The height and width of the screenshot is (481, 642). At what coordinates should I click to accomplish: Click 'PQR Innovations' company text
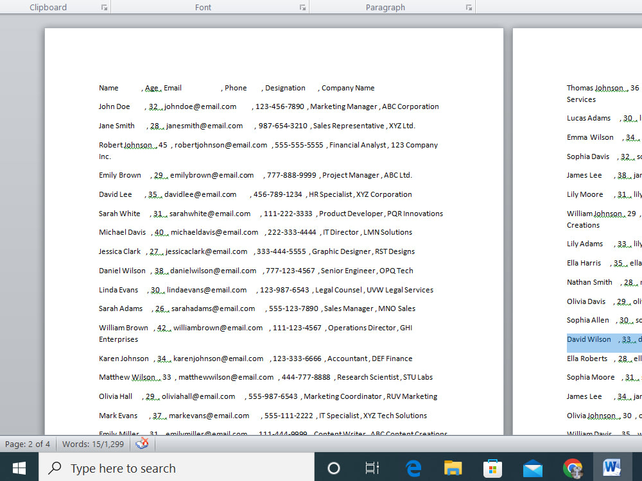415,214
